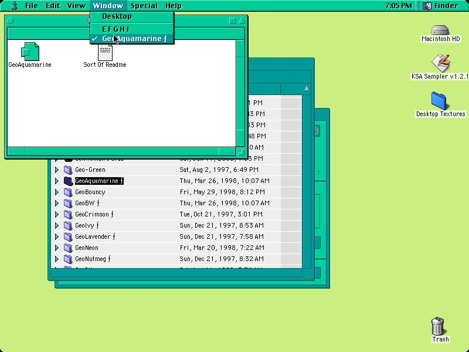Expand the GeoNutmeg ƒ folder
Viewport: 469px width, 352px height.
56,259
